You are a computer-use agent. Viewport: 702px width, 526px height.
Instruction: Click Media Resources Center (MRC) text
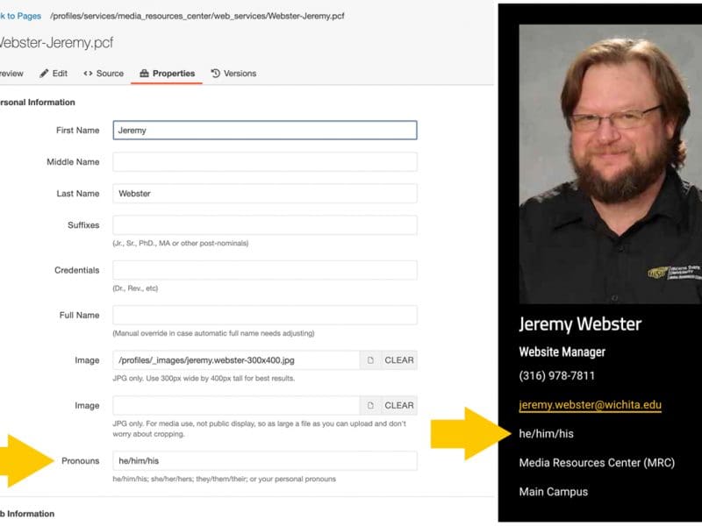(597, 463)
